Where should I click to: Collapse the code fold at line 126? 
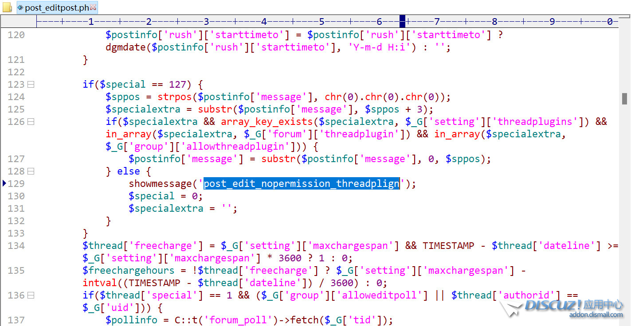pyautogui.click(x=31, y=121)
